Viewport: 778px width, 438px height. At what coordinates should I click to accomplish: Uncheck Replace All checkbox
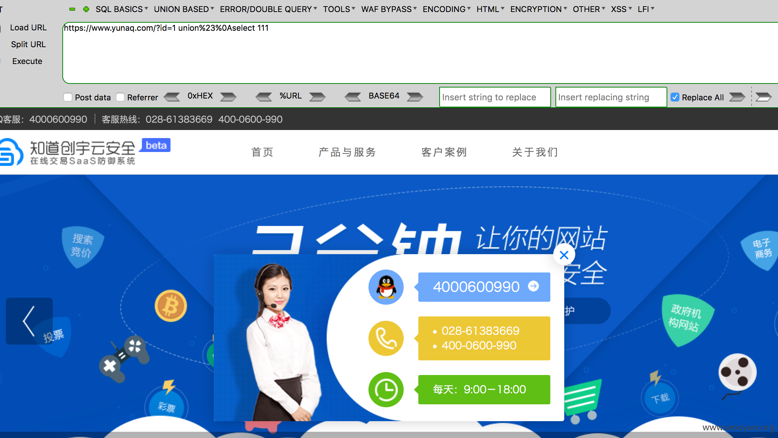[675, 97]
